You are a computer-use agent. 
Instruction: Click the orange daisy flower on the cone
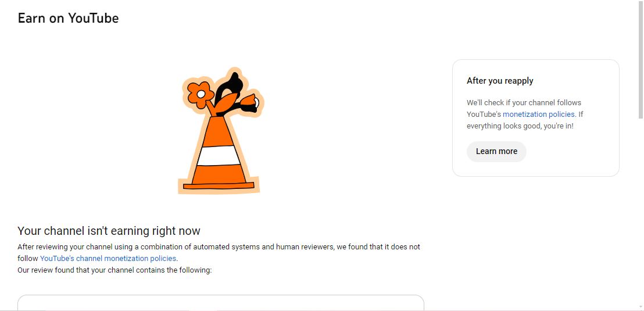tap(201, 94)
